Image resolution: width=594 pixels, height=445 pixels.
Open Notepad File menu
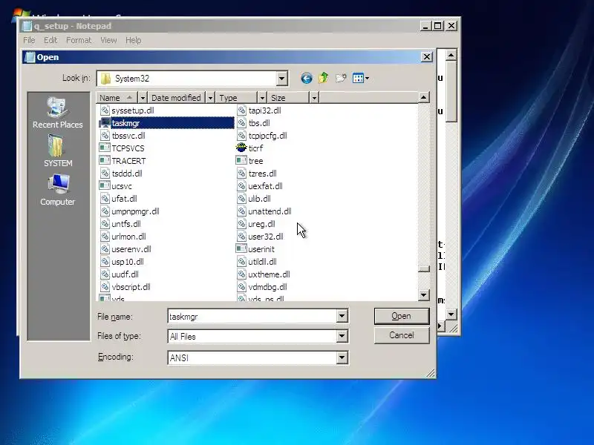coord(29,40)
